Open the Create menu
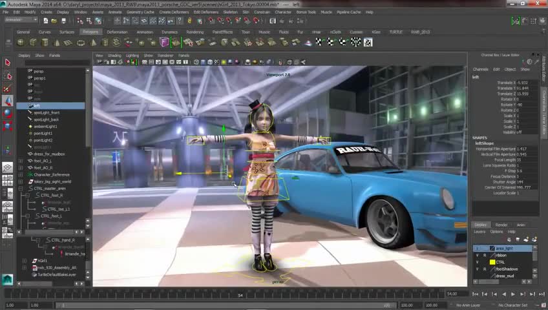 point(46,12)
